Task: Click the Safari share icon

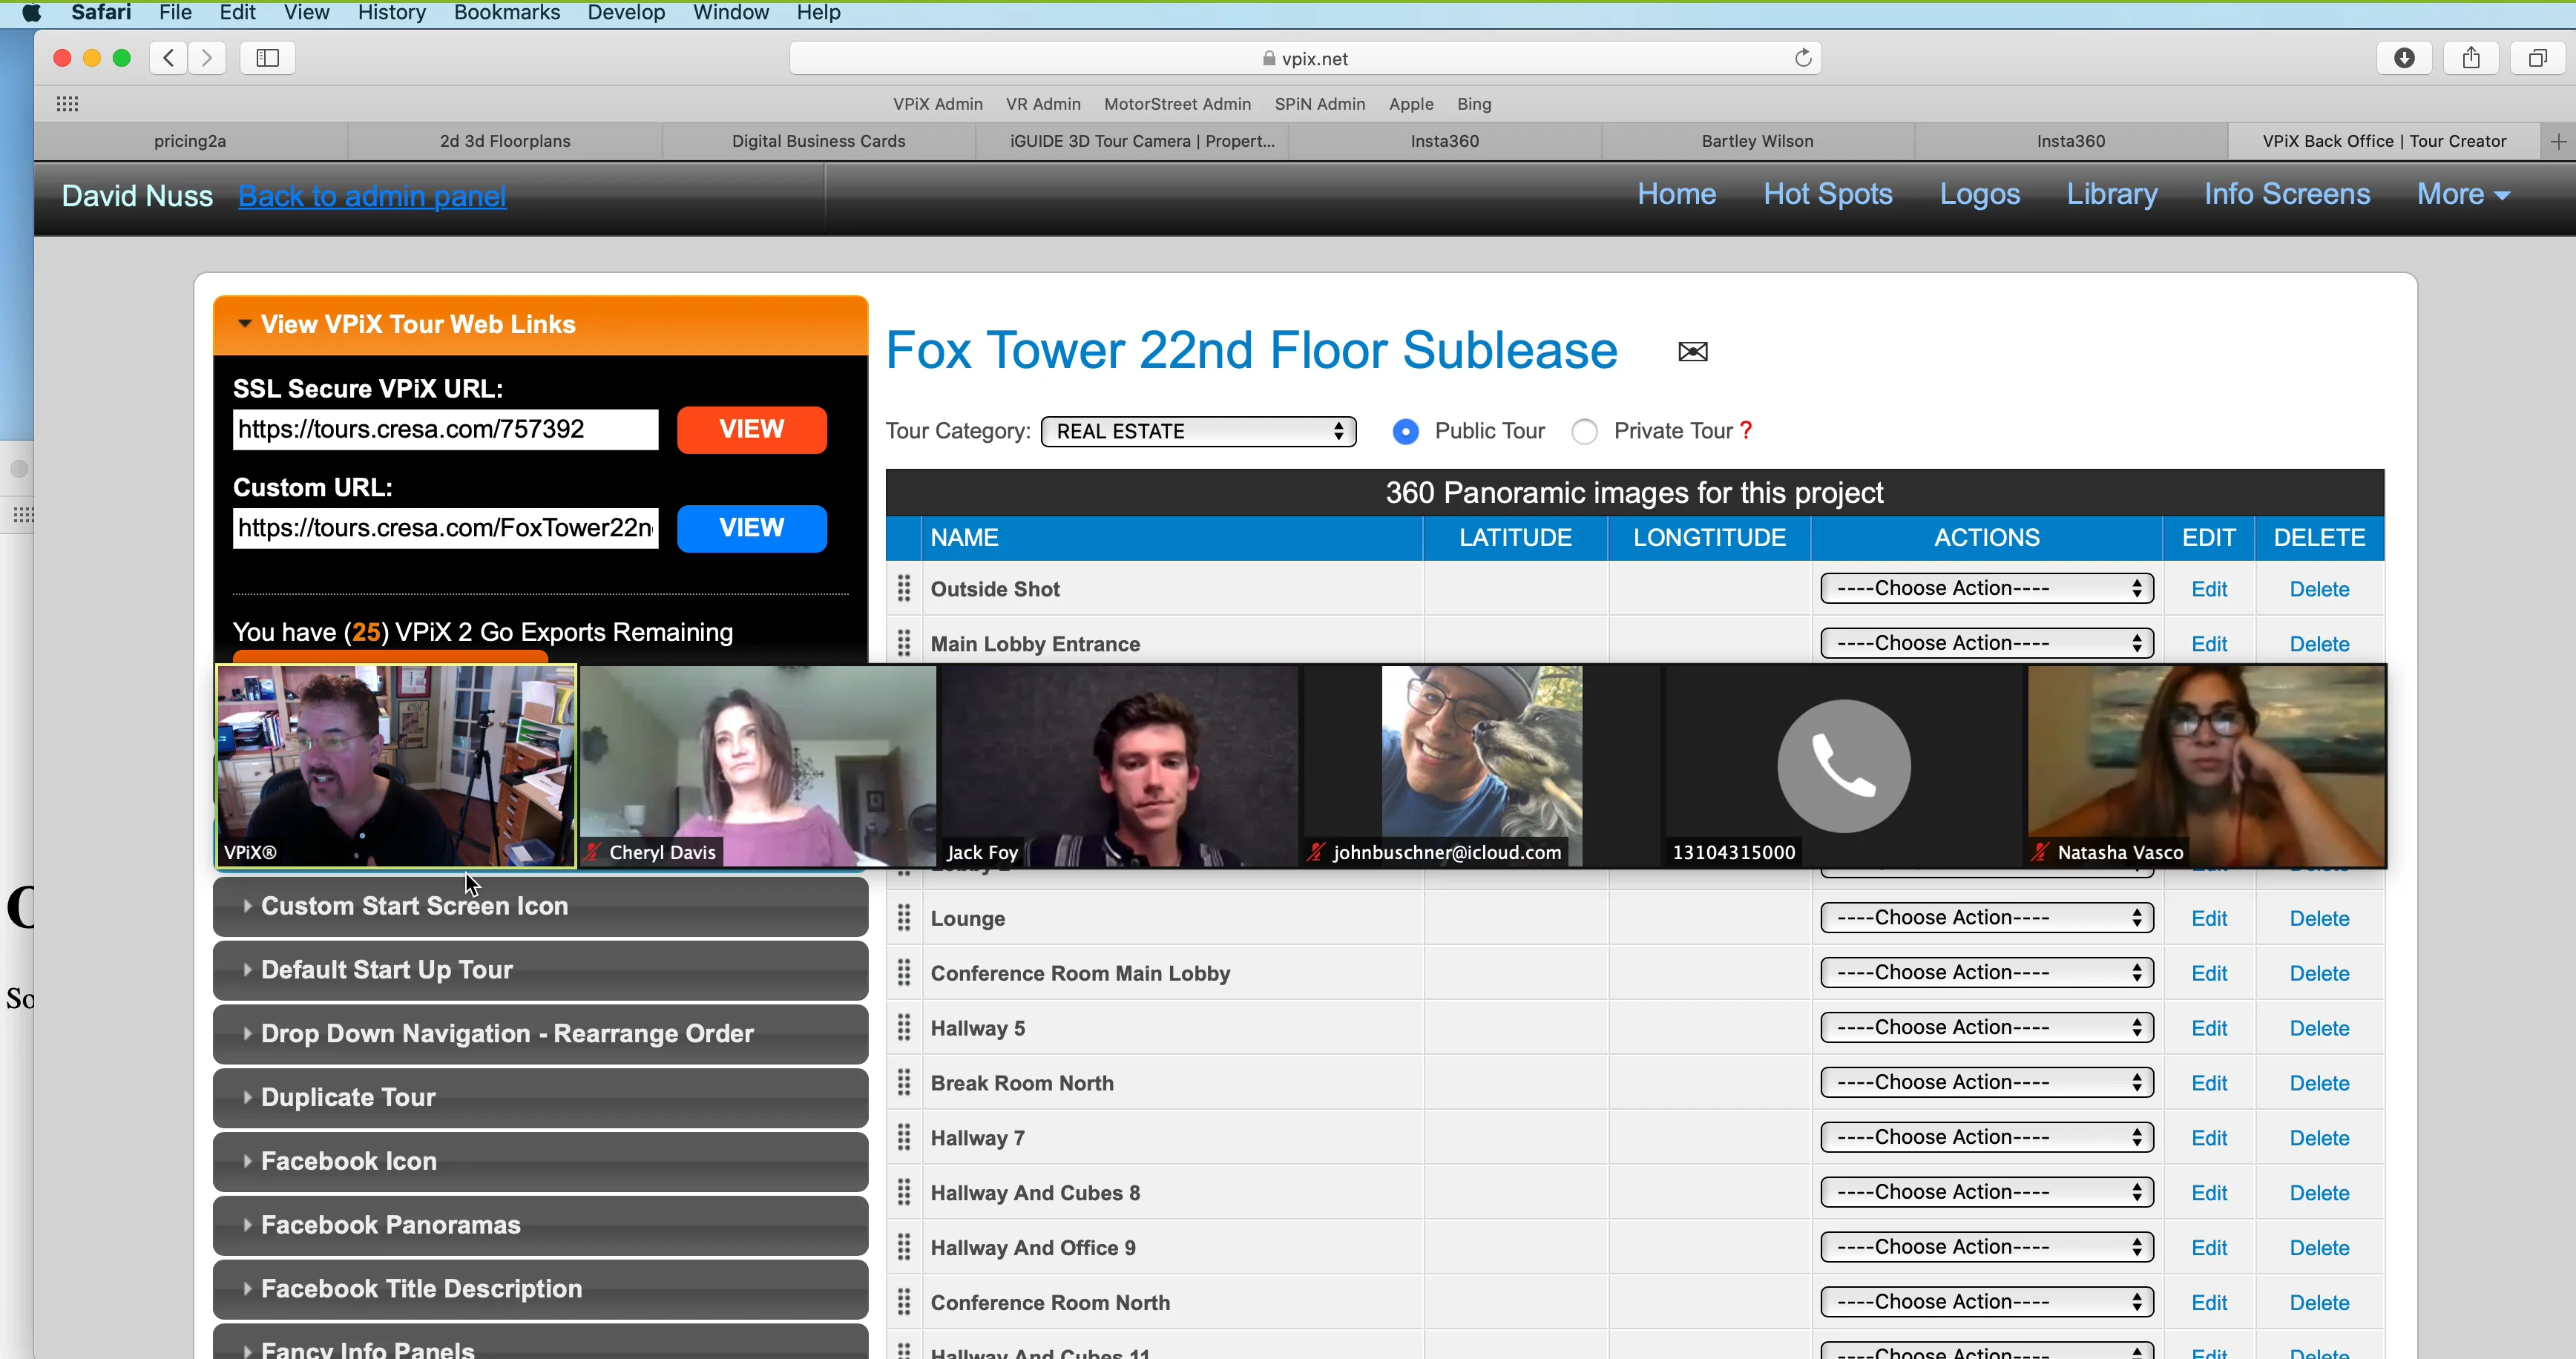Action: point(2471,58)
